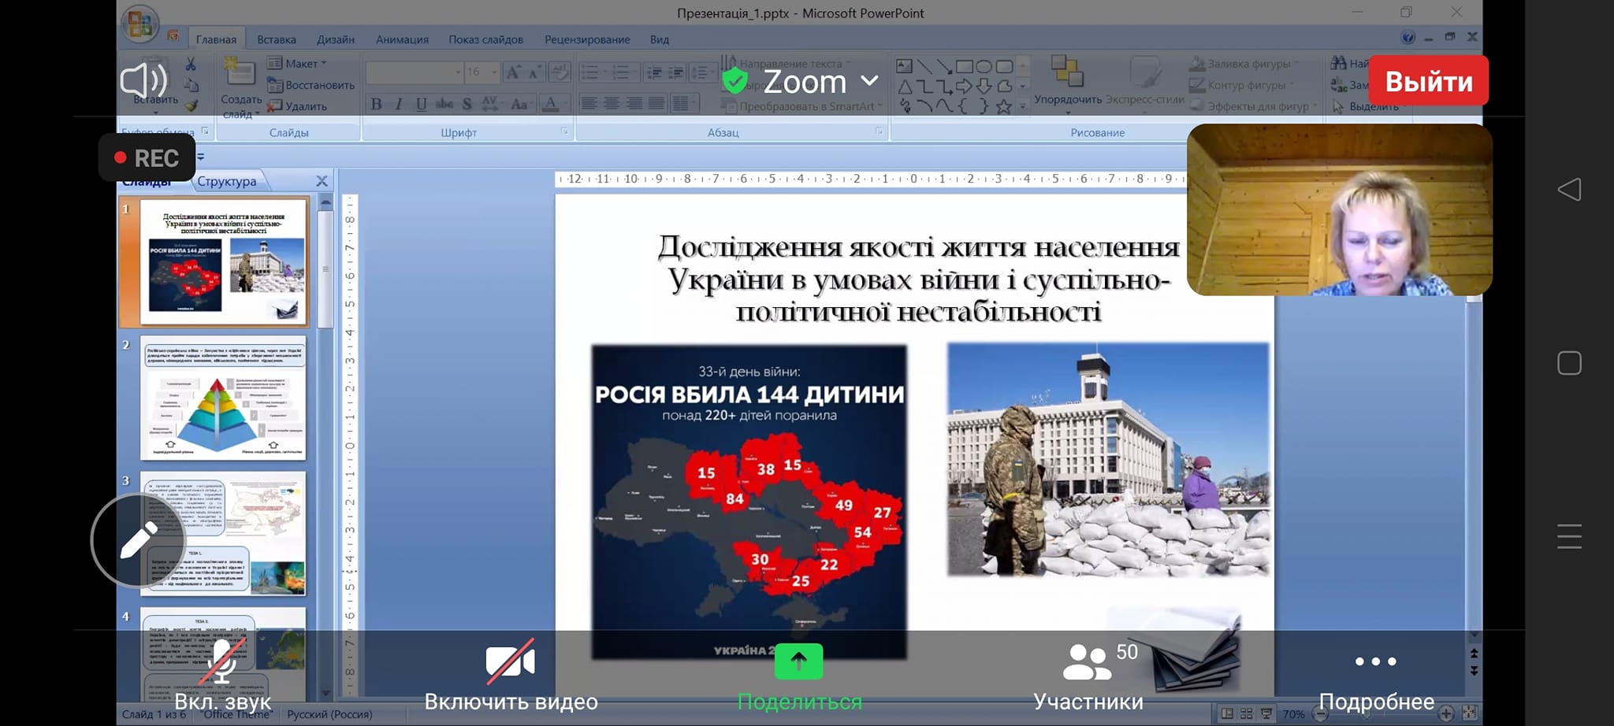Open the Вид ribbon tab
The height and width of the screenshot is (726, 1614).
(660, 39)
